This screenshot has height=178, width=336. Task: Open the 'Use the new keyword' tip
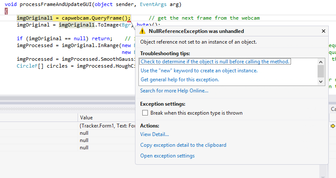[199, 71]
